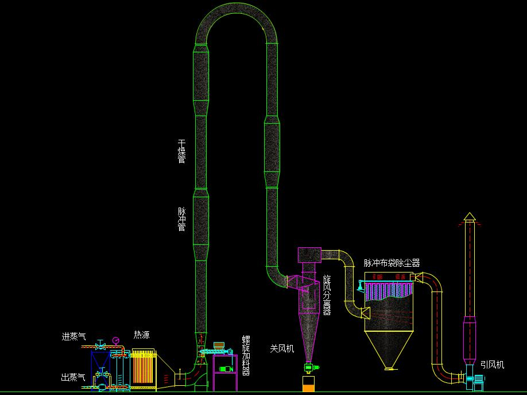The image size is (527, 395).
Task: Click the green airlock motor below cyclone
Action: coord(310,367)
